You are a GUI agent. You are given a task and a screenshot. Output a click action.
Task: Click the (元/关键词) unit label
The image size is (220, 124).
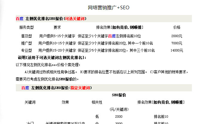[119, 109]
